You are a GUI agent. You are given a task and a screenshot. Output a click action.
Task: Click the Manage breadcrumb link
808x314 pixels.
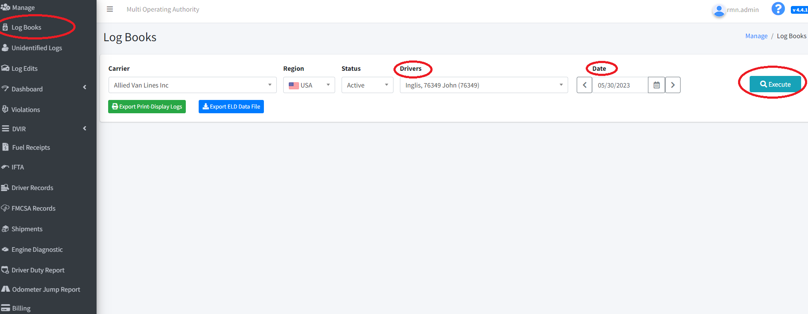756,36
